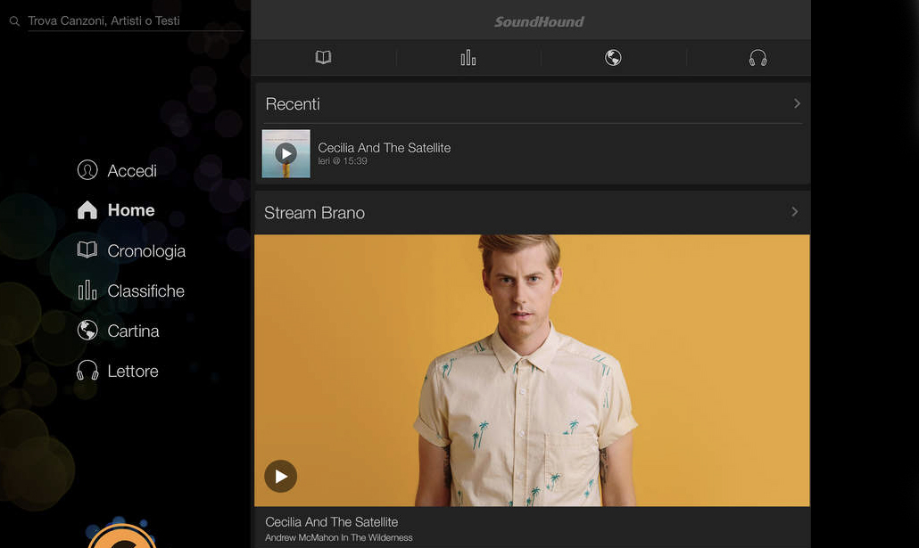Open charts via top bar-chart icon

tap(468, 58)
